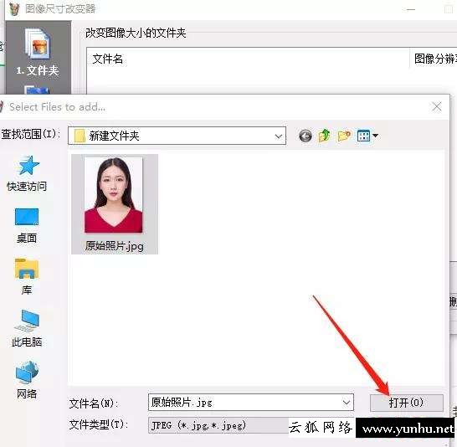
Task: Open 此电脑 This PC location
Action: click(27, 328)
